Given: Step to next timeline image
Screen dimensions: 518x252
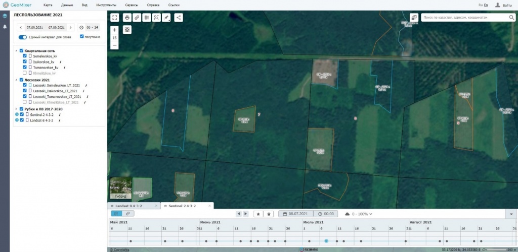Looking at the screenshot, I should (245, 214).
